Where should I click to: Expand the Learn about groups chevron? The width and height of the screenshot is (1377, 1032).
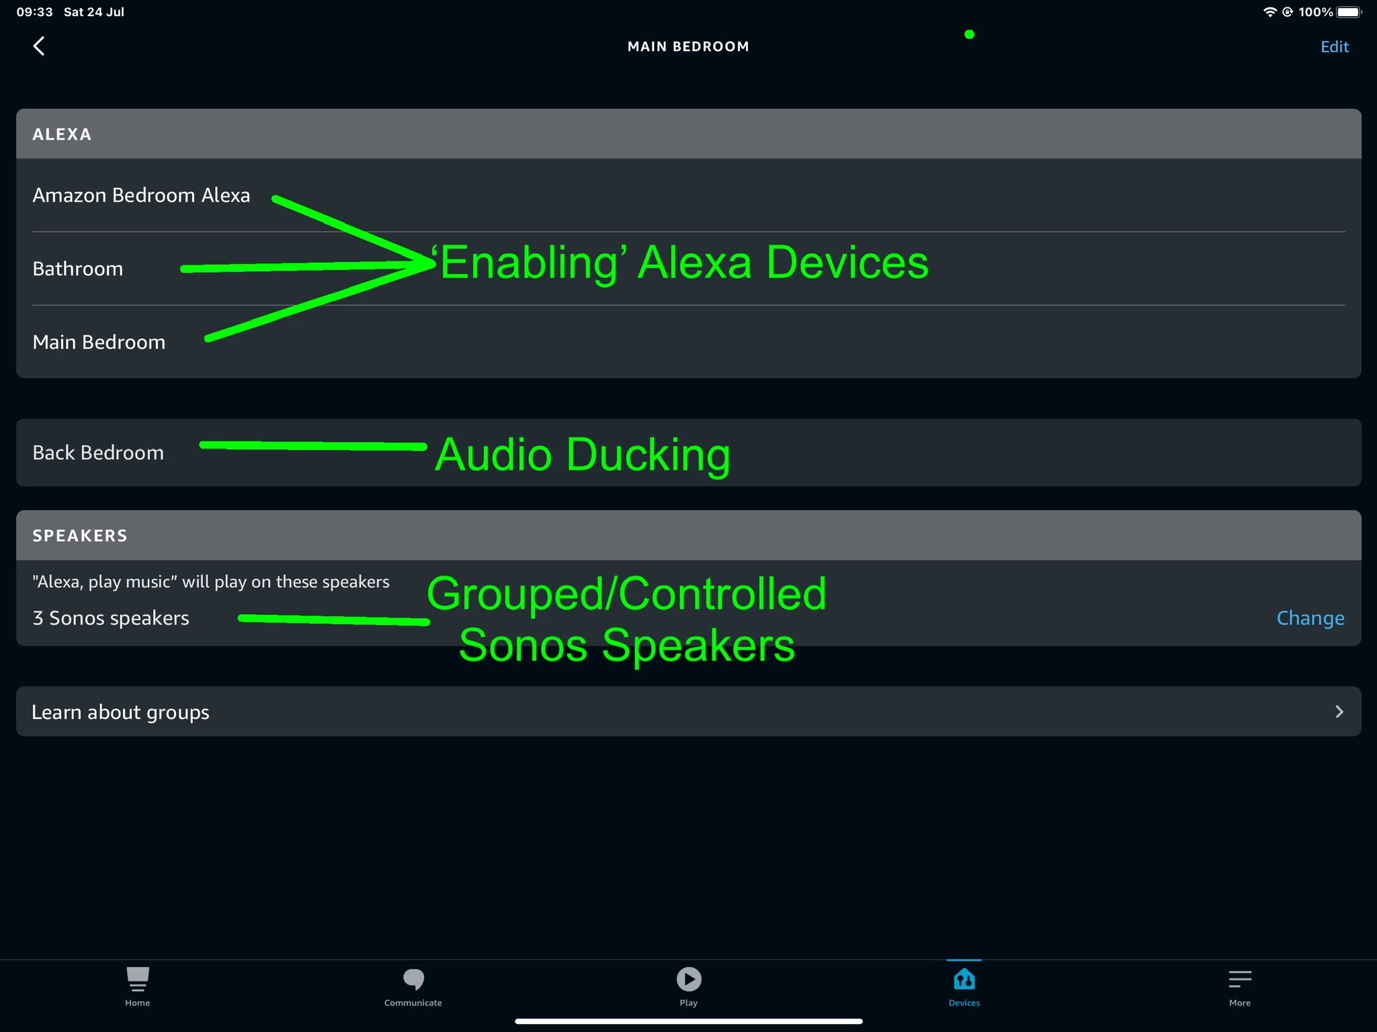point(1339,712)
